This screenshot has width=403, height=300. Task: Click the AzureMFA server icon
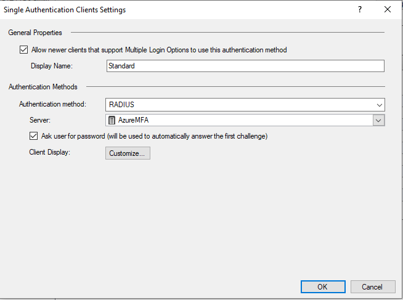(x=112, y=120)
